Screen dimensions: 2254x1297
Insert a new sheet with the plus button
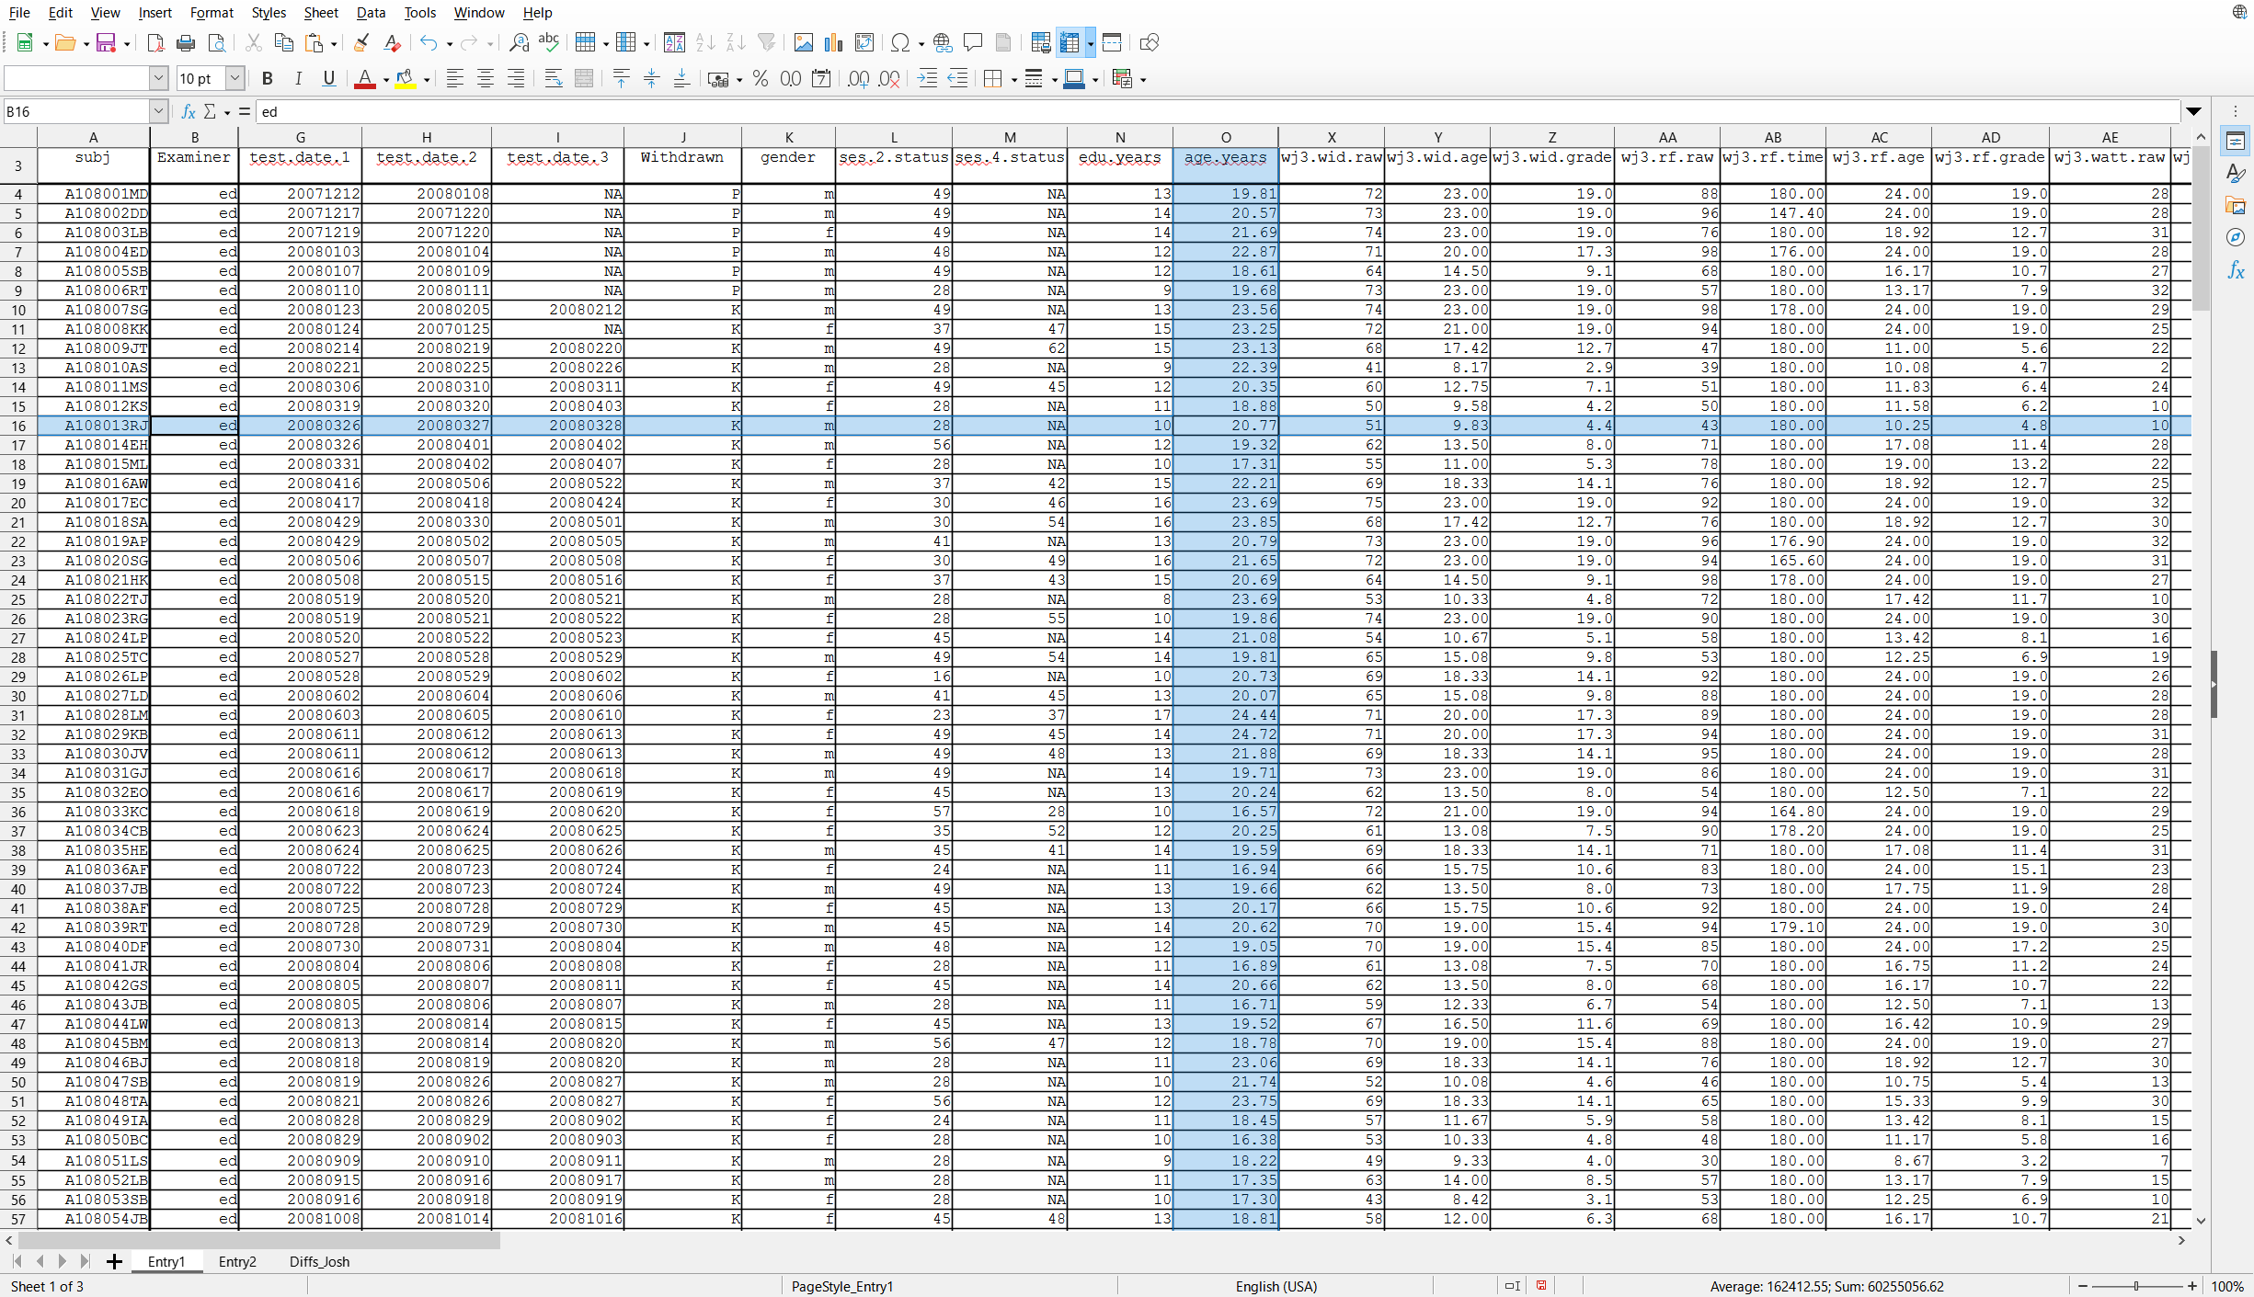click(x=113, y=1261)
